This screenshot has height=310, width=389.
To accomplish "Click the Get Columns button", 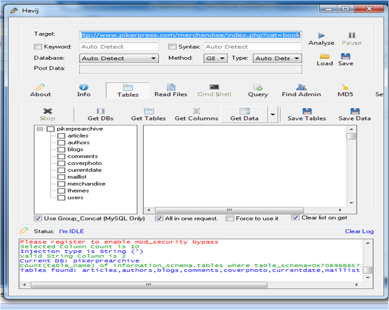I will pos(196,115).
